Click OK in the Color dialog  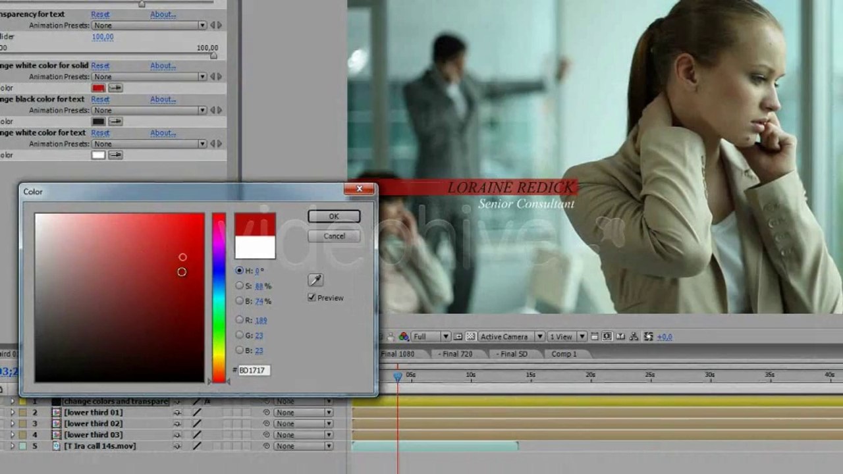[x=334, y=216]
